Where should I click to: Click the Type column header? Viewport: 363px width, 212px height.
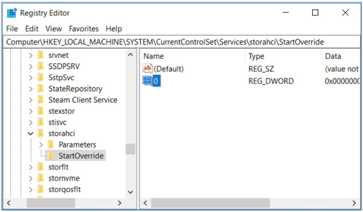(256, 56)
